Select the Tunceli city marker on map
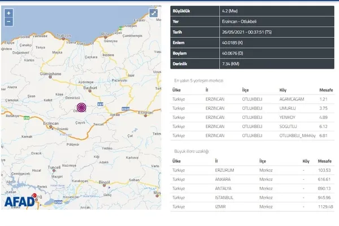This screenshot has height=226, width=339. pyautogui.click(x=54, y=171)
